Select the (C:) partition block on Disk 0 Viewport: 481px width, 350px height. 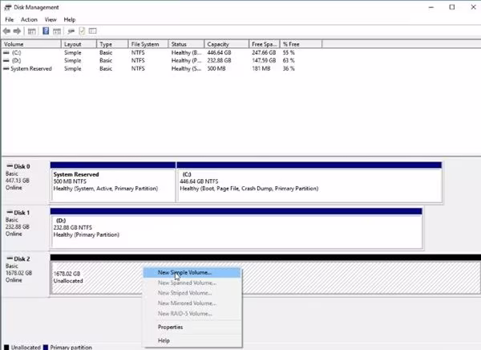click(x=309, y=182)
